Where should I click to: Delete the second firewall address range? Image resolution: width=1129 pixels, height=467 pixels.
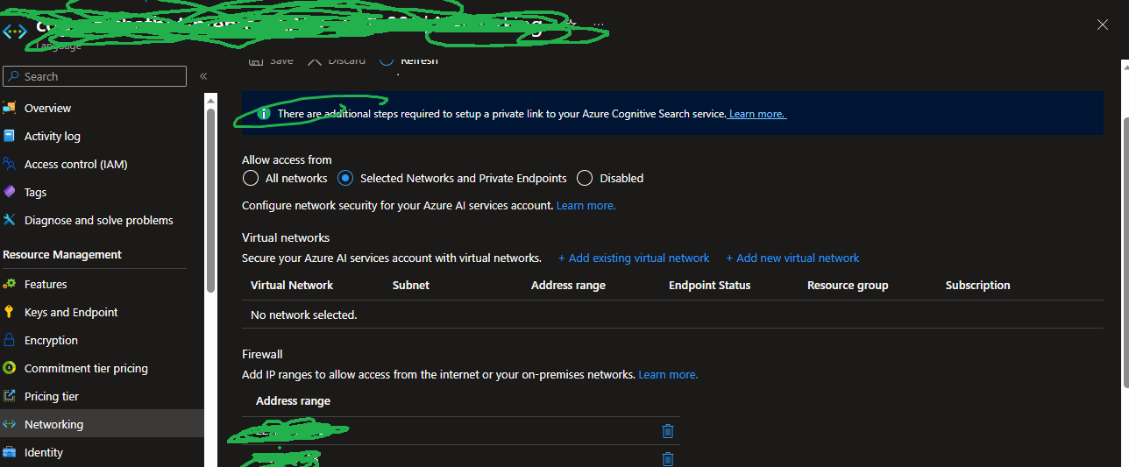click(668, 458)
